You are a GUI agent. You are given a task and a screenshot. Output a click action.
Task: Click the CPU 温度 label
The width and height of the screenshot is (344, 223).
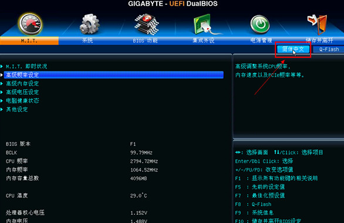(17, 195)
